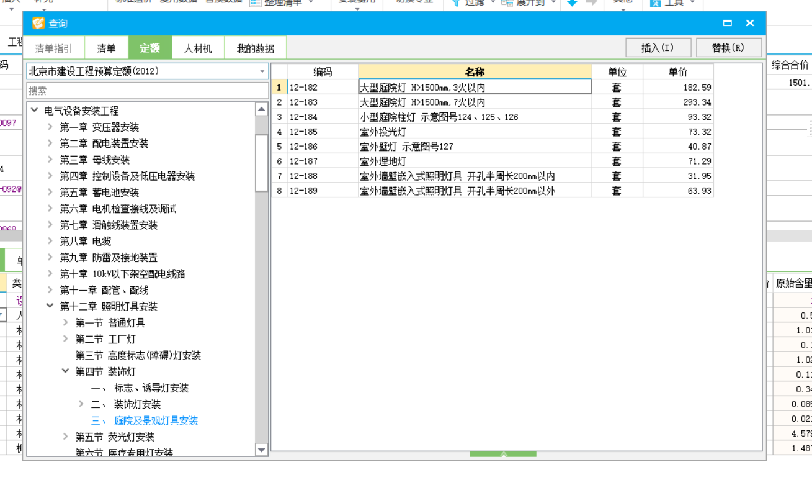This screenshot has width=812, height=490.
Task: Switch to the 清单 tab
Action: (106, 48)
